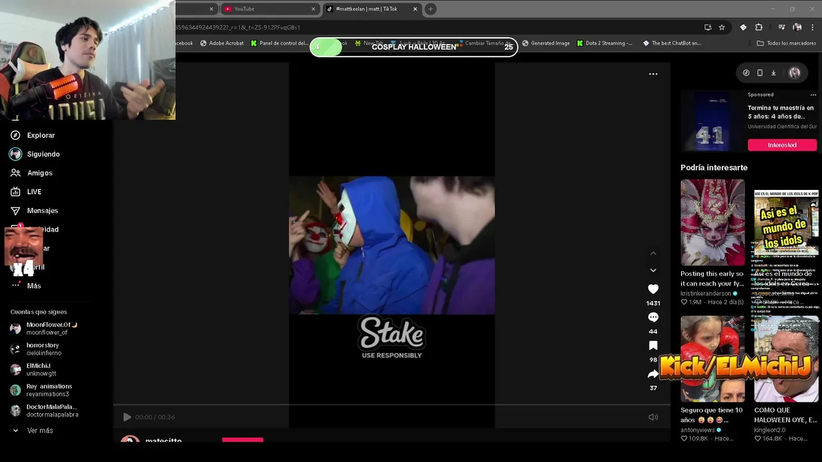Click the download app icon in top pill
Image resolution: width=822 pixels, height=462 pixels.
[x=773, y=73]
